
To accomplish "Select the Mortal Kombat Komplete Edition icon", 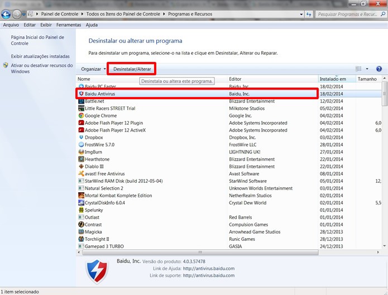I will pyautogui.click(x=81, y=195).
